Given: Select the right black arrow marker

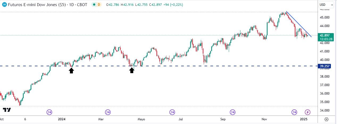Looking at the screenshot, I should coord(132,70).
